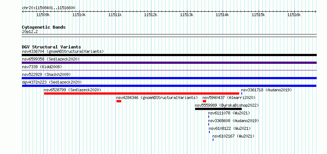This screenshot has height=154, width=327.
Task: Click the 11514k ruler tick label
Action: (222, 15)
